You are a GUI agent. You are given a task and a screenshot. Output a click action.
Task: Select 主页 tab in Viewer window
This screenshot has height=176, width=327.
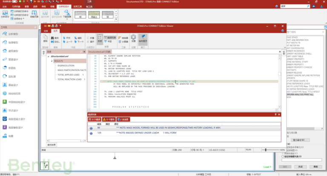point(55,31)
